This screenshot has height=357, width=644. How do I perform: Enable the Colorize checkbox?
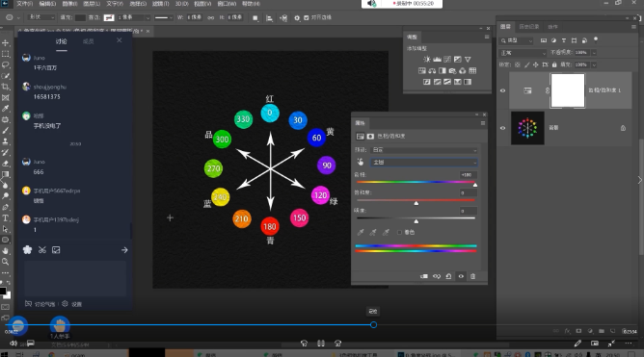coord(399,233)
